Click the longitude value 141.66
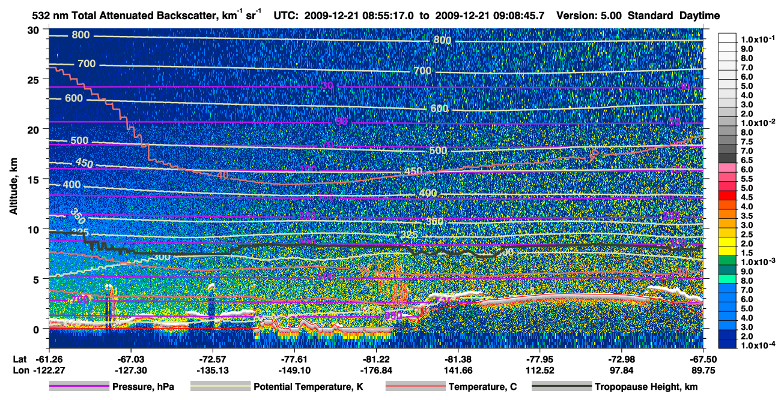Screen dimensions: 781x400 pos(458,370)
